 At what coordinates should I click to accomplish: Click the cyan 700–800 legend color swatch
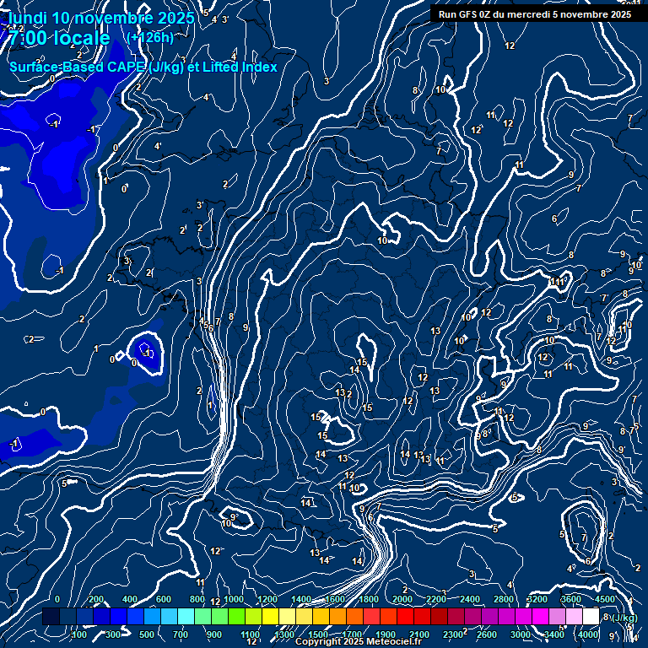point(186,616)
